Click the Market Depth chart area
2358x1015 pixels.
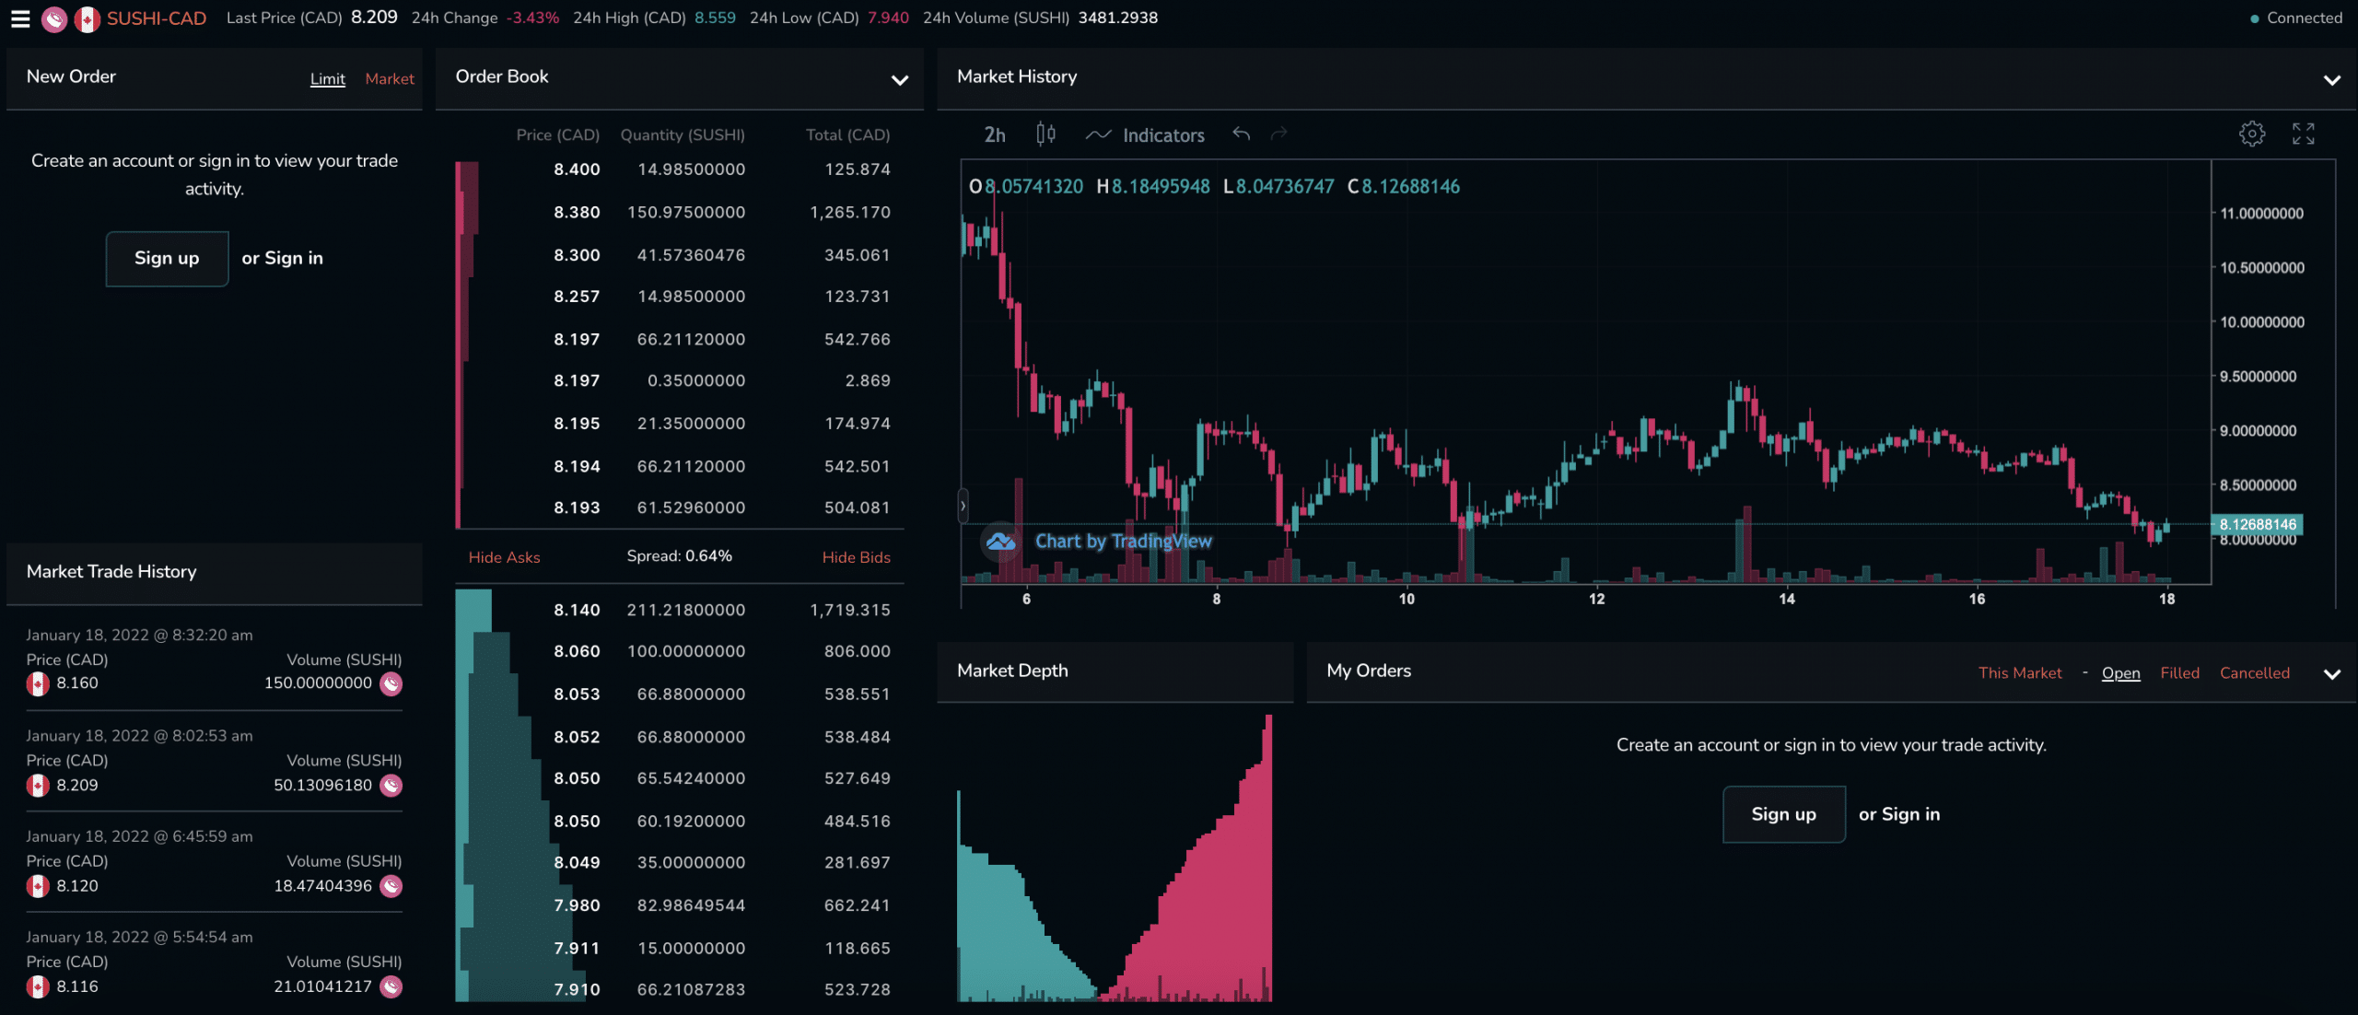[1115, 858]
